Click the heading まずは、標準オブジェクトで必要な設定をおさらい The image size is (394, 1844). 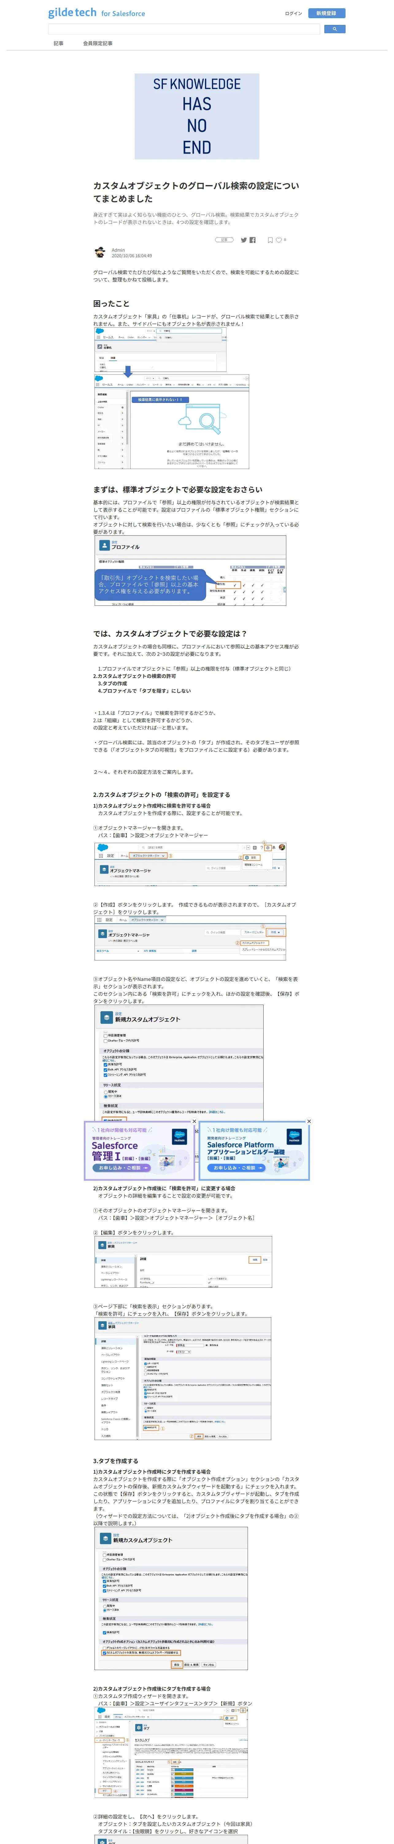pos(178,490)
